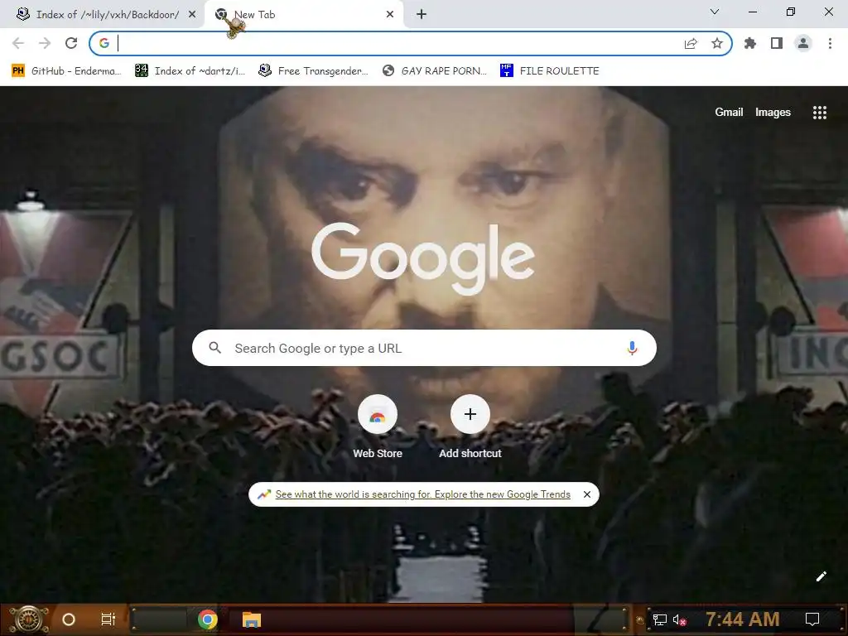Click the PH favicon on GitHub bookmark
Image resolution: width=848 pixels, height=636 pixels.
(x=18, y=71)
